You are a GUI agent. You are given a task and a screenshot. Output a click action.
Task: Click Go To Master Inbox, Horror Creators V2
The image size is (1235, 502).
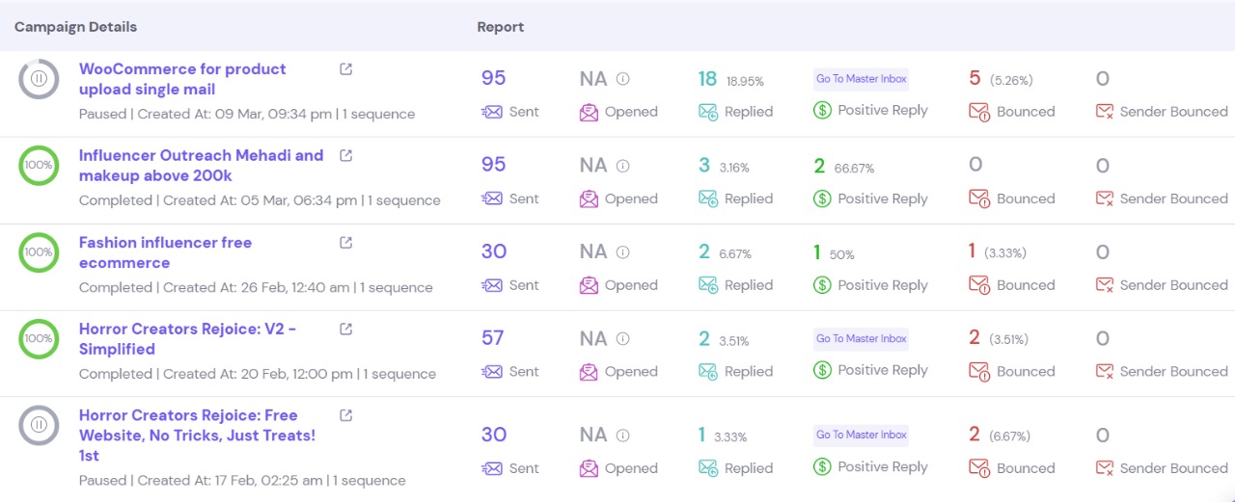tap(861, 338)
